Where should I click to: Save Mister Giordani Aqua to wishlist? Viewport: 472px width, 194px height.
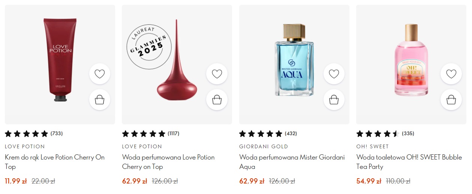[x=334, y=74]
